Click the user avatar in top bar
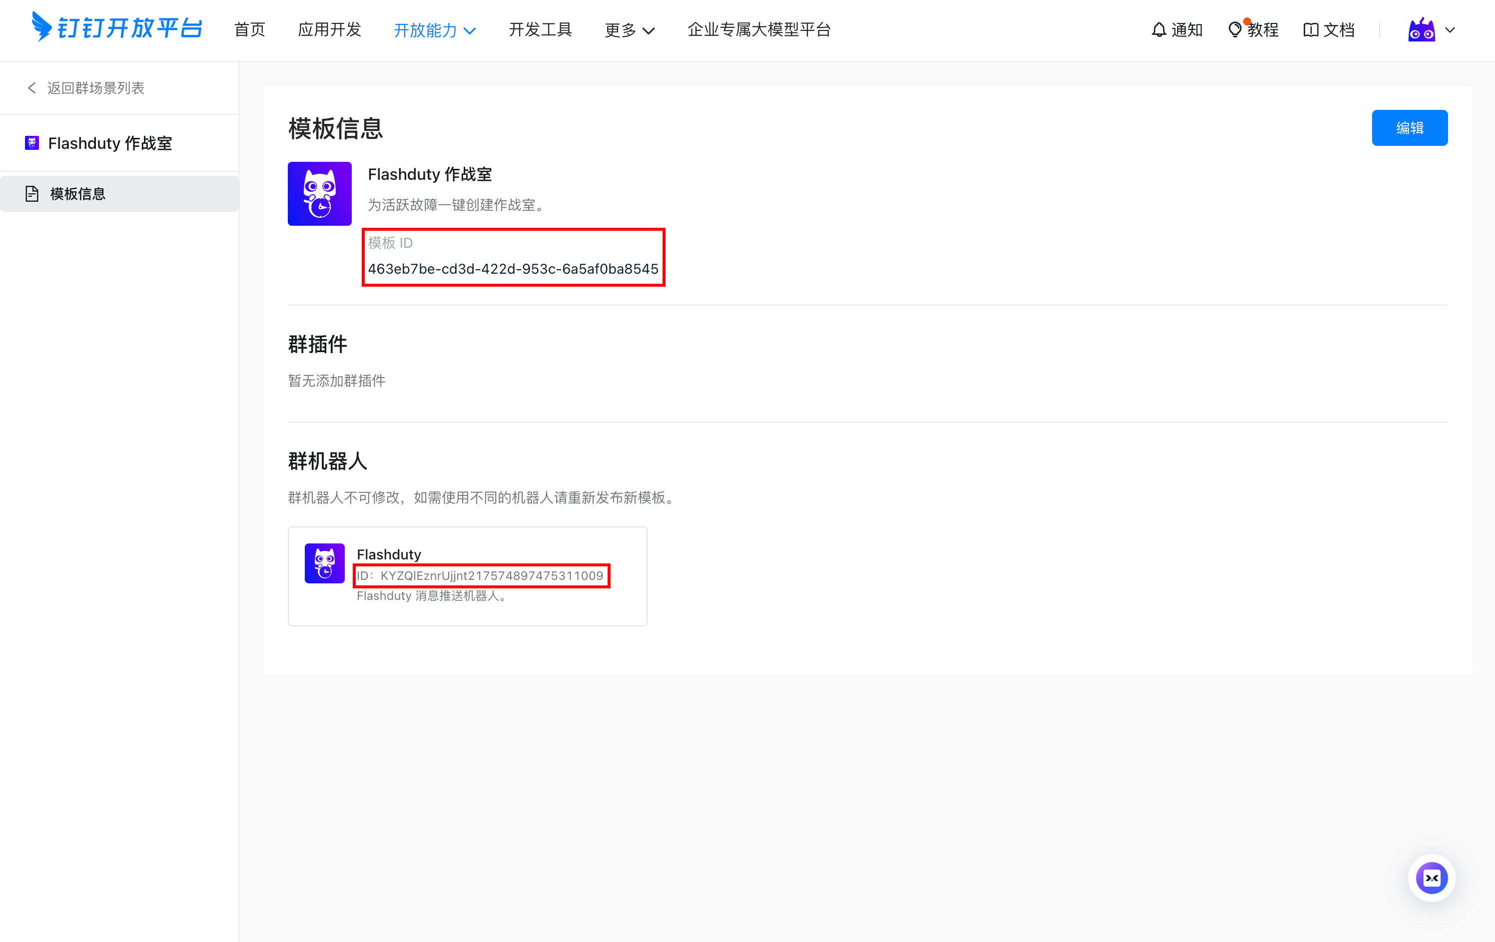The width and height of the screenshot is (1495, 942). point(1421,30)
